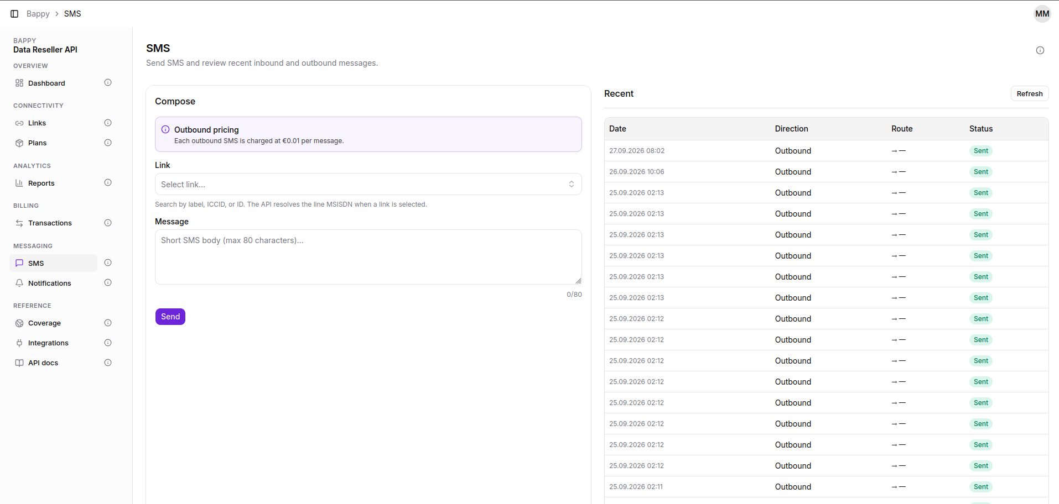1059x504 pixels.
Task: Click the info icon next to API docs
Action: click(108, 363)
